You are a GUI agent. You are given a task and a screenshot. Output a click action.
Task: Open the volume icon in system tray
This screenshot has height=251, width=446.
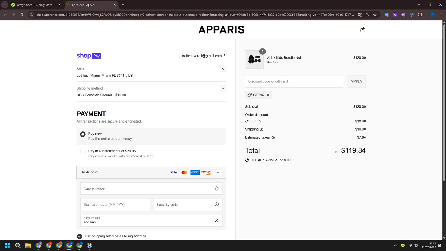(416, 245)
